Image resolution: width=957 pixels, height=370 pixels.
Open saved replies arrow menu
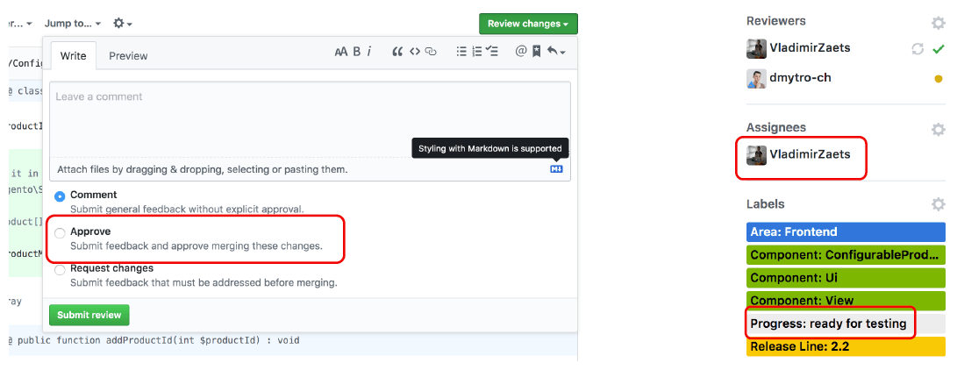[555, 52]
